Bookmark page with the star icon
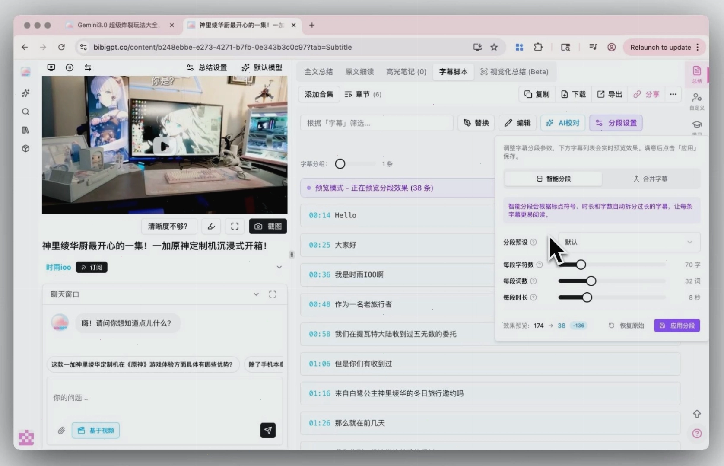Viewport: 724px width, 466px height. pos(494,47)
